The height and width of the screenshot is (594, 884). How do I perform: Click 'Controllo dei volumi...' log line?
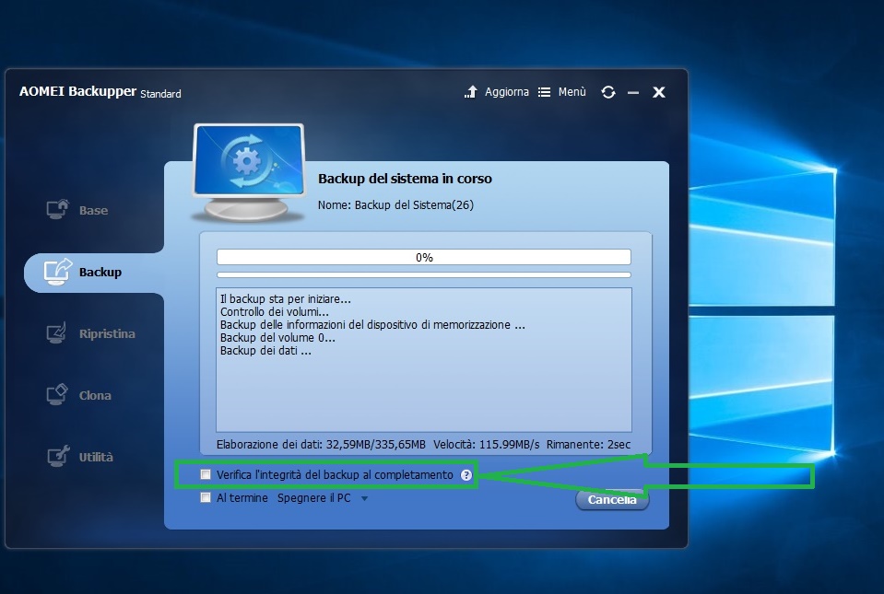point(274,312)
